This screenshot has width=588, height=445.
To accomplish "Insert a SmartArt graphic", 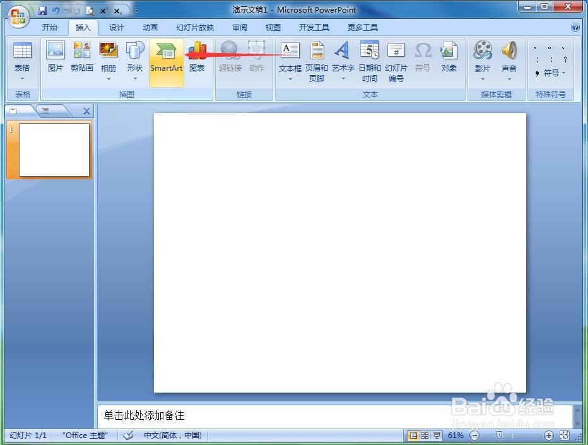I will pos(167,62).
